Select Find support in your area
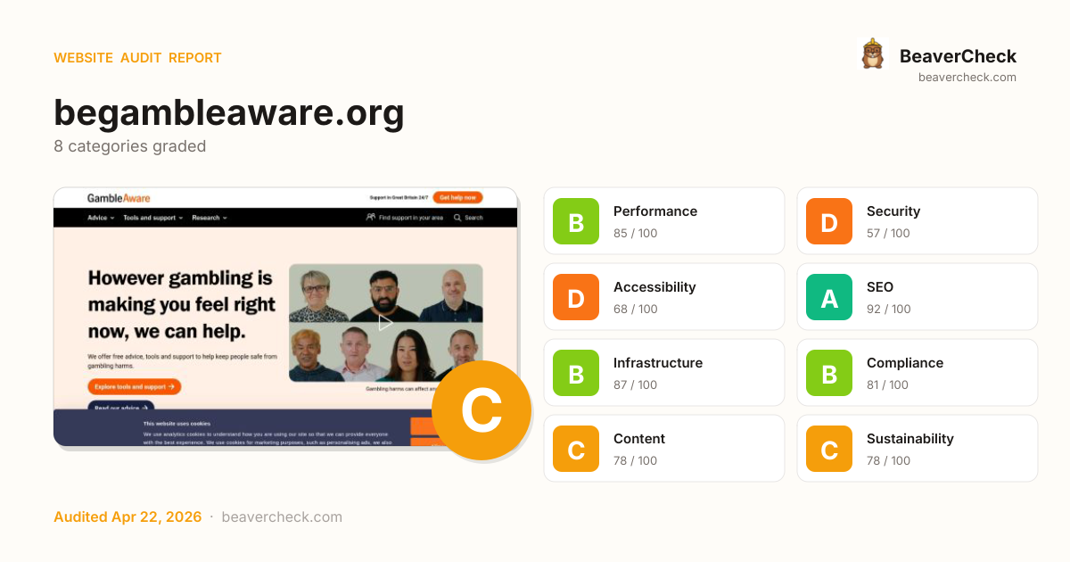Screen dimensions: 1070x562 pyautogui.click(x=404, y=218)
